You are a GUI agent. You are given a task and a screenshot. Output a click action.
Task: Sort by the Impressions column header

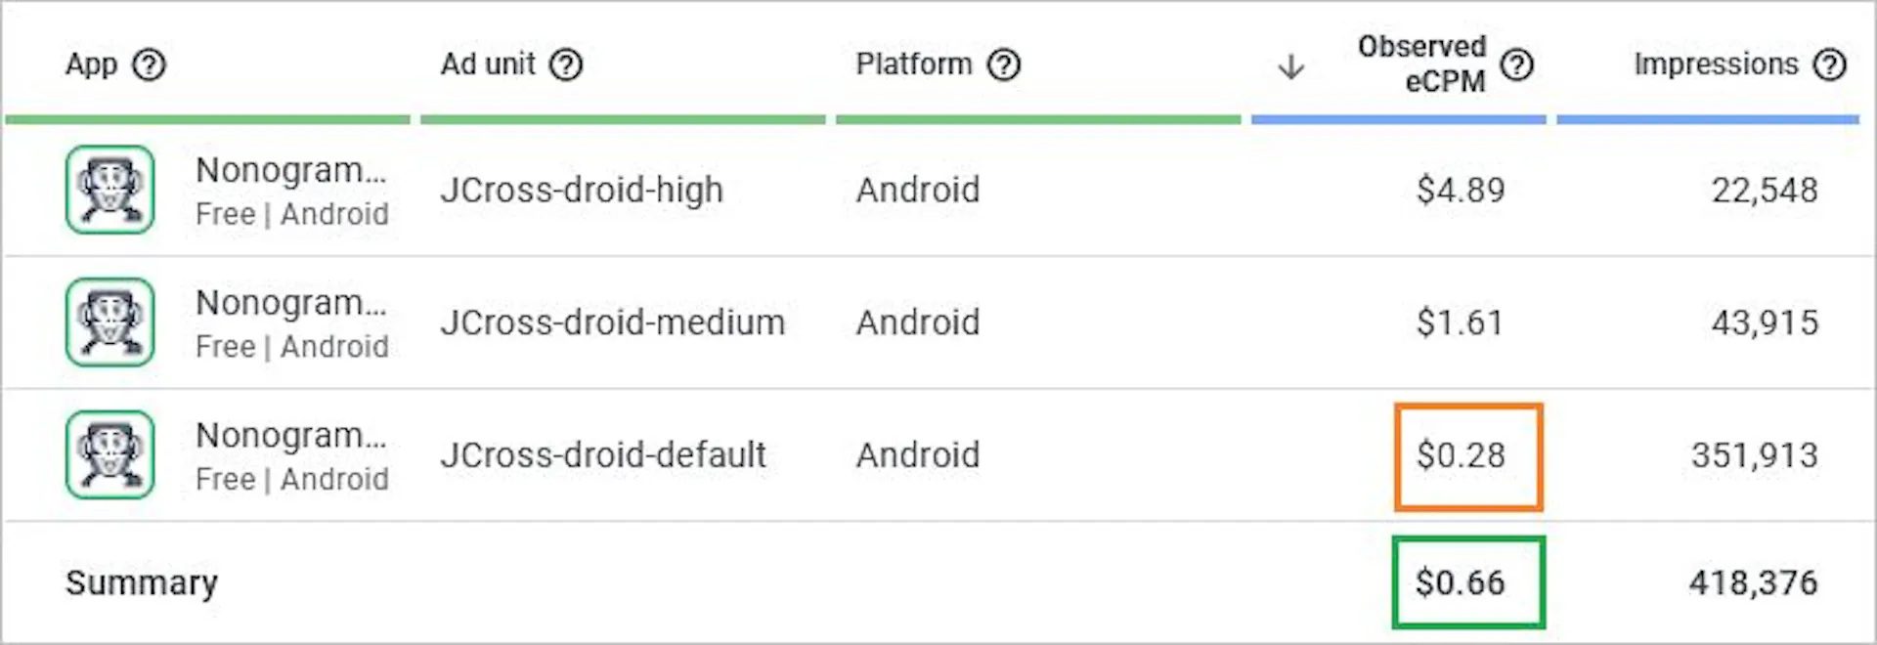click(1716, 64)
